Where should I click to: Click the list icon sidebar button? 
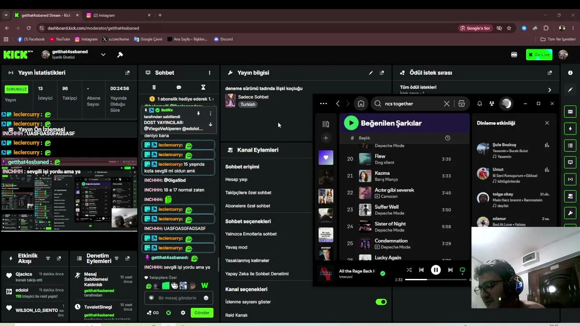(x=570, y=145)
